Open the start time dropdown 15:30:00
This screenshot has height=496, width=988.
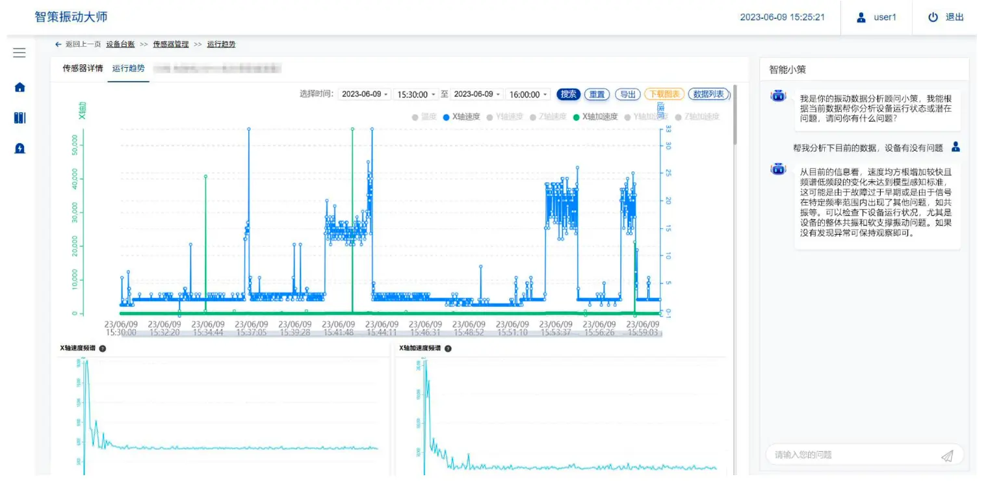click(416, 94)
